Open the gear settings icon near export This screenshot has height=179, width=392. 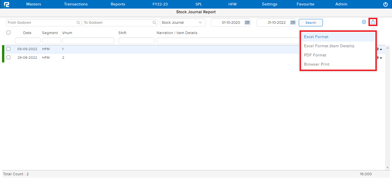(364, 22)
